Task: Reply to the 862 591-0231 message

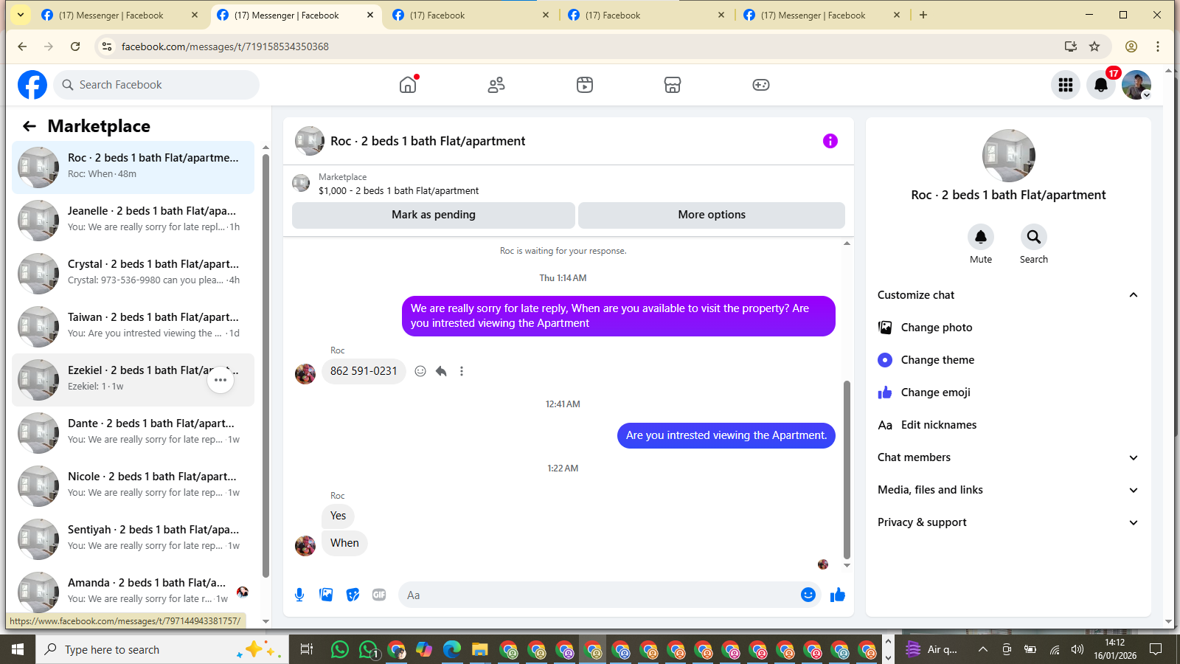Action: tap(441, 371)
